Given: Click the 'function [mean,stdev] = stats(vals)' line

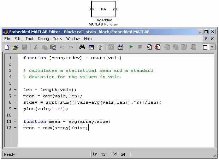Looking at the screenshot, I should point(72,58).
